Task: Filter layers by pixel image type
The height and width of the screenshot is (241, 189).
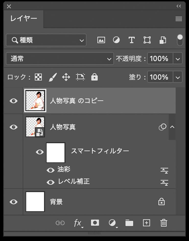Action: (x=101, y=40)
